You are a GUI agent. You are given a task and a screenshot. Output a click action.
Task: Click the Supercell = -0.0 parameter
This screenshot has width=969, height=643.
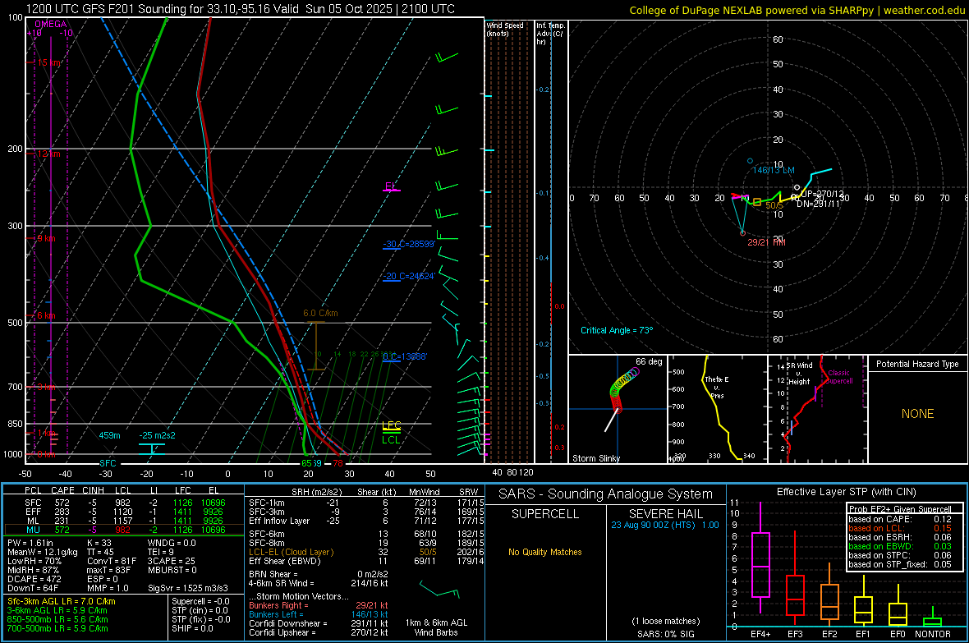click(x=200, y=601)
